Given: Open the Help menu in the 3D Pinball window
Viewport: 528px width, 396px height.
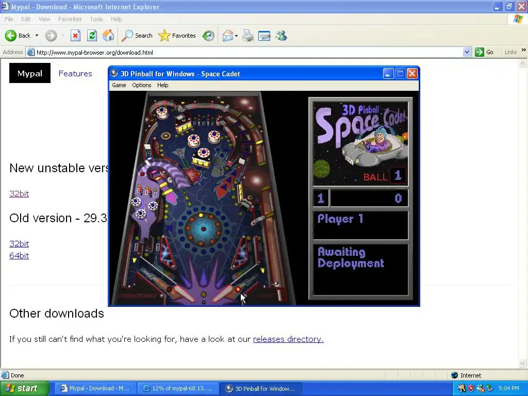Looking at the screenshot, I should pos(162,85).
